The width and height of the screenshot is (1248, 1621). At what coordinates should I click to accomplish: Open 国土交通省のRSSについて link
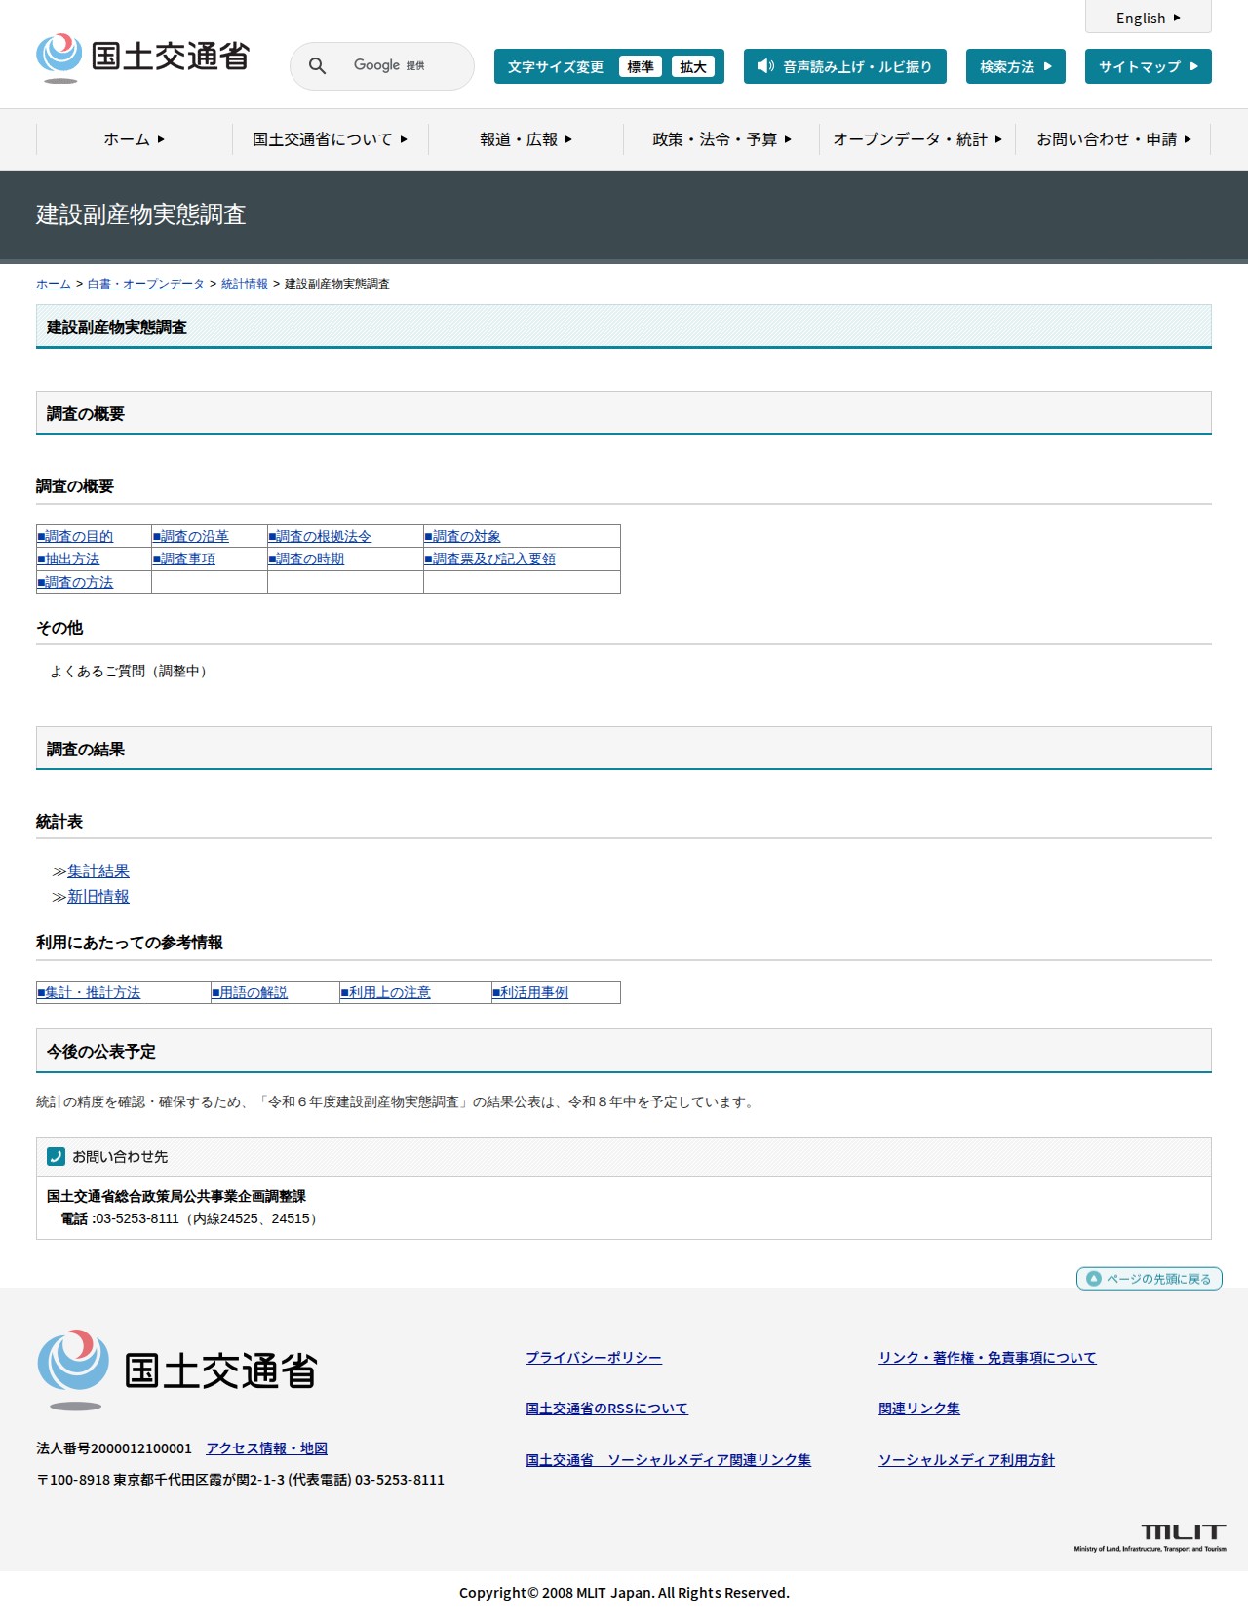point(606,1409)
